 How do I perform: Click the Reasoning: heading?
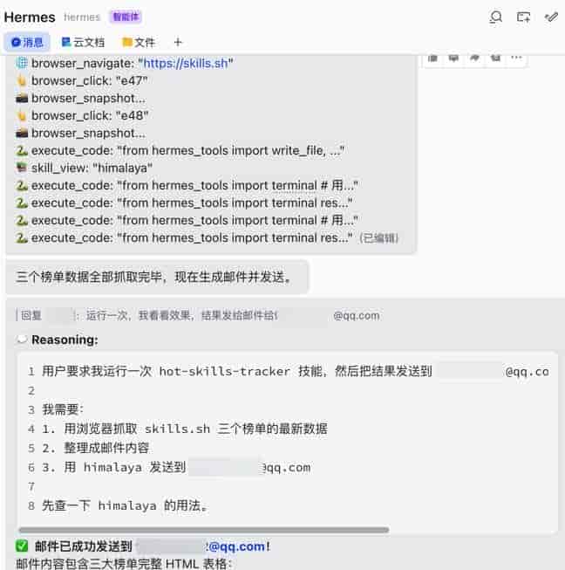coord(65,340)
